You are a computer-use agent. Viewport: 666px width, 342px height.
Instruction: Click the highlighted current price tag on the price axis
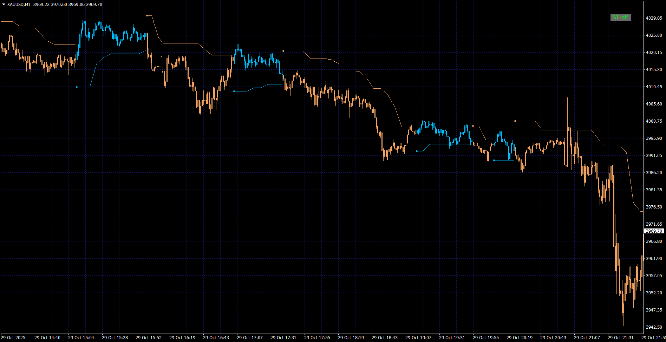[654, 231]
